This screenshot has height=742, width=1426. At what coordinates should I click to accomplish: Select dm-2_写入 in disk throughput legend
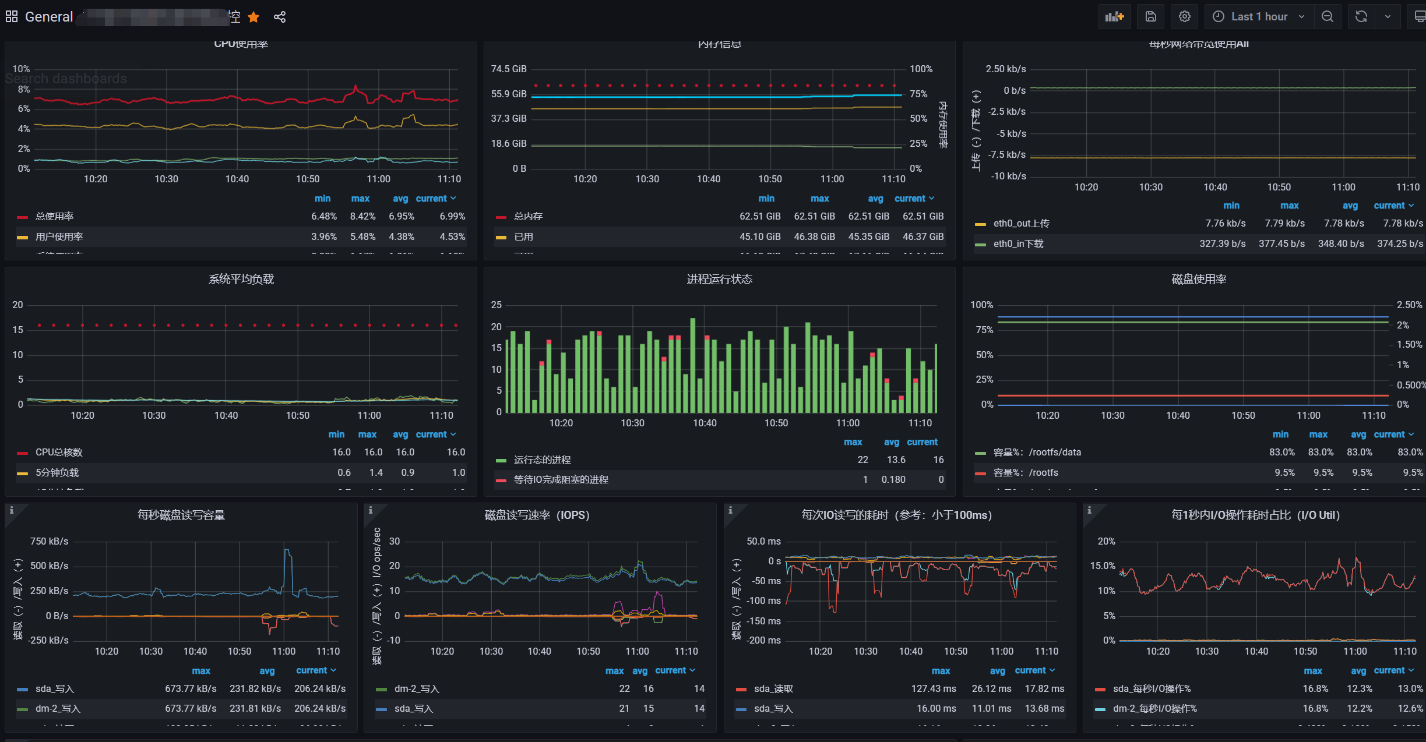coord(58,709)
